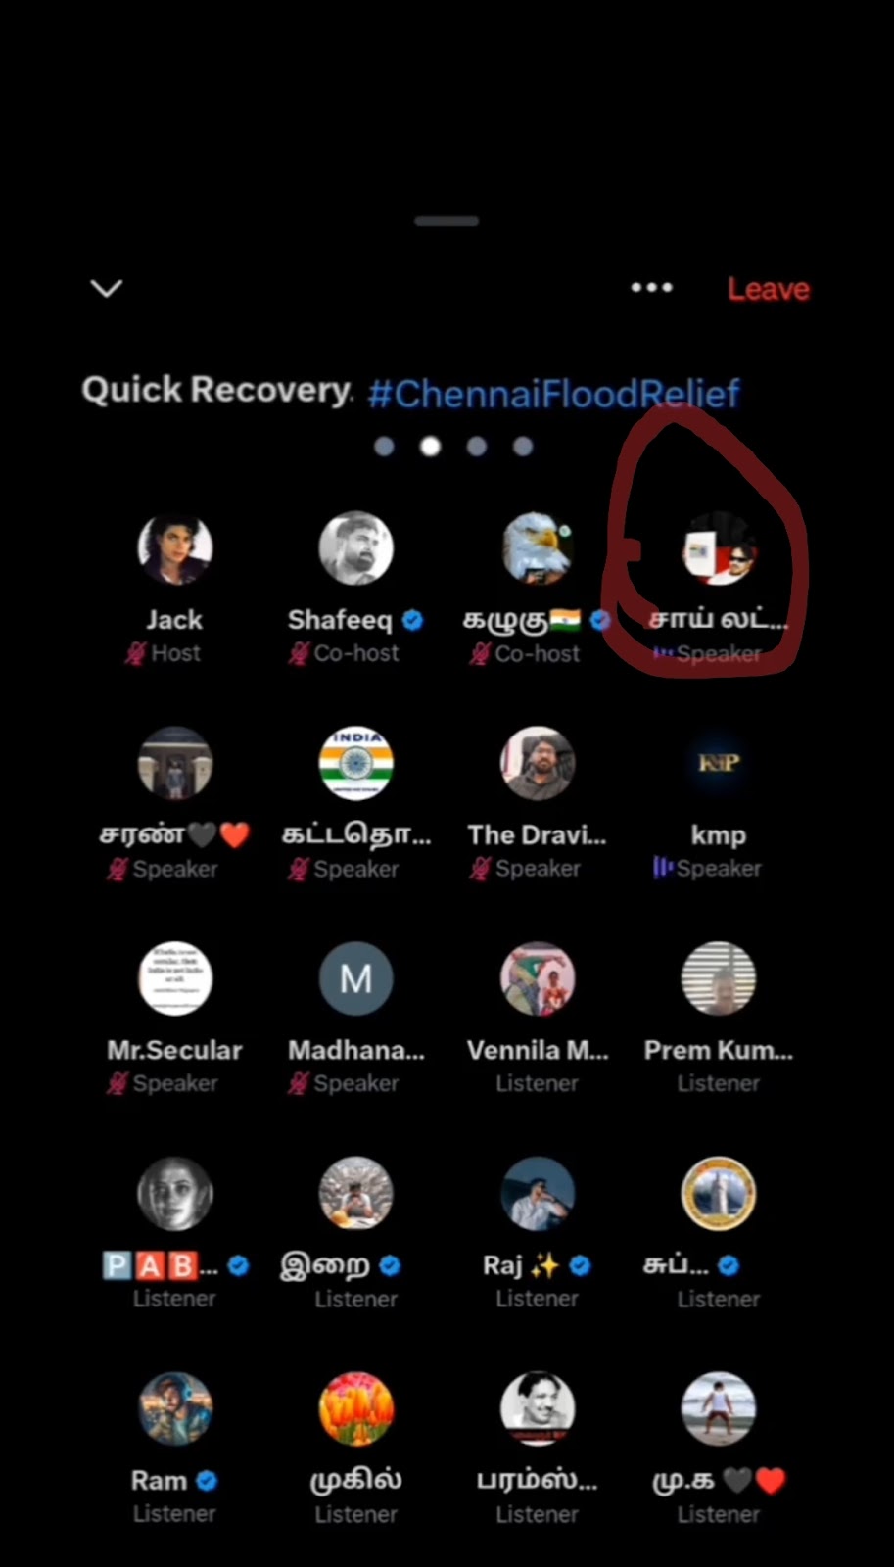Collapse the Space using the down chevron
Image resolution: width=894 pixels, height=1567 pixels.
coord(106,288)
